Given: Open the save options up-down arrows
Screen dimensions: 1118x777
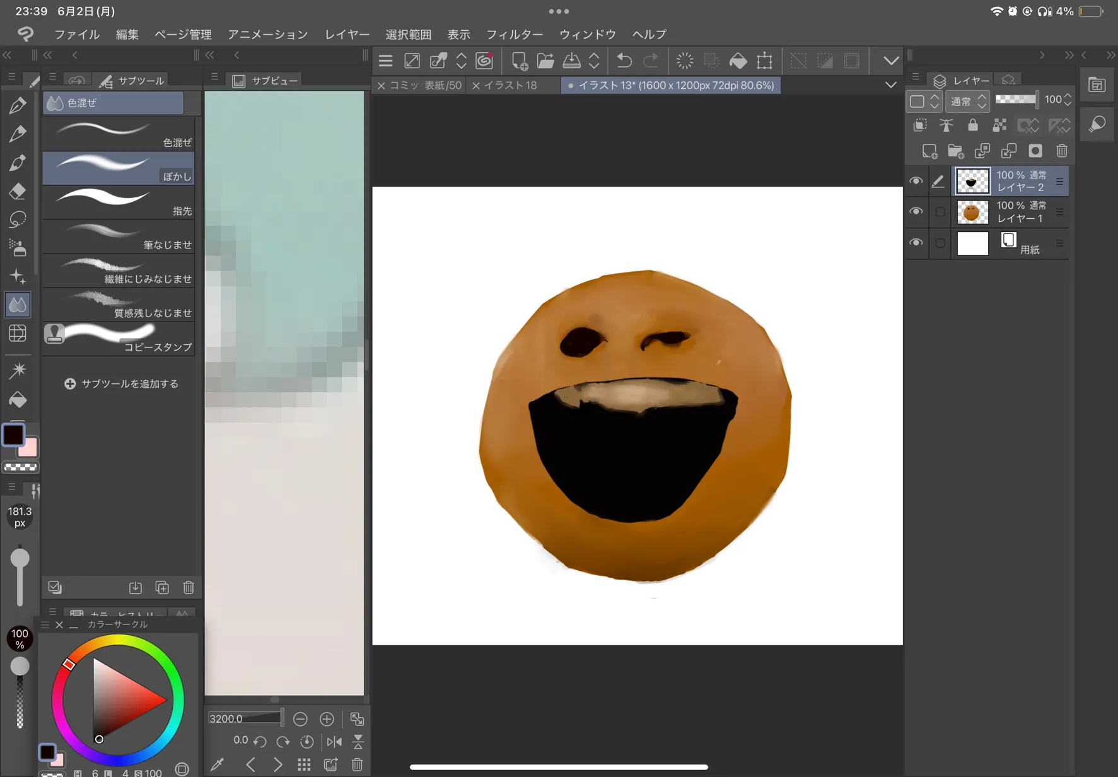Looking at the screenshot, I should click(594, 61).
